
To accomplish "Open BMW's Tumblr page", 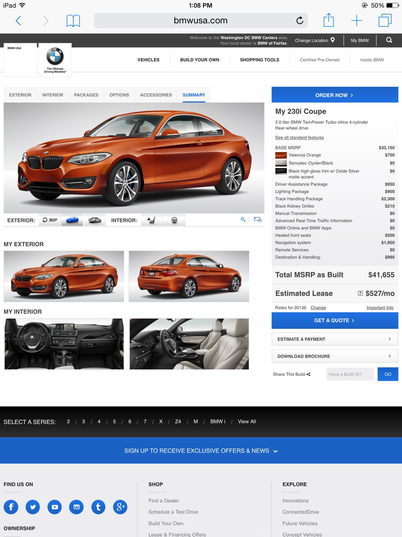I will click(98, 507).
